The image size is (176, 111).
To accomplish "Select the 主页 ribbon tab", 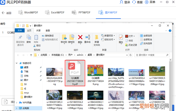I will click(29, 31).
